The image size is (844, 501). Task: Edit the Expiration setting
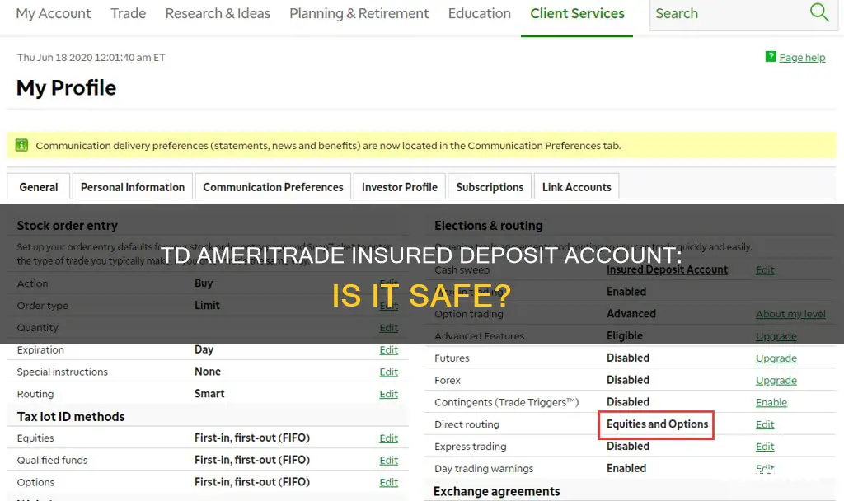pos(389,349)
